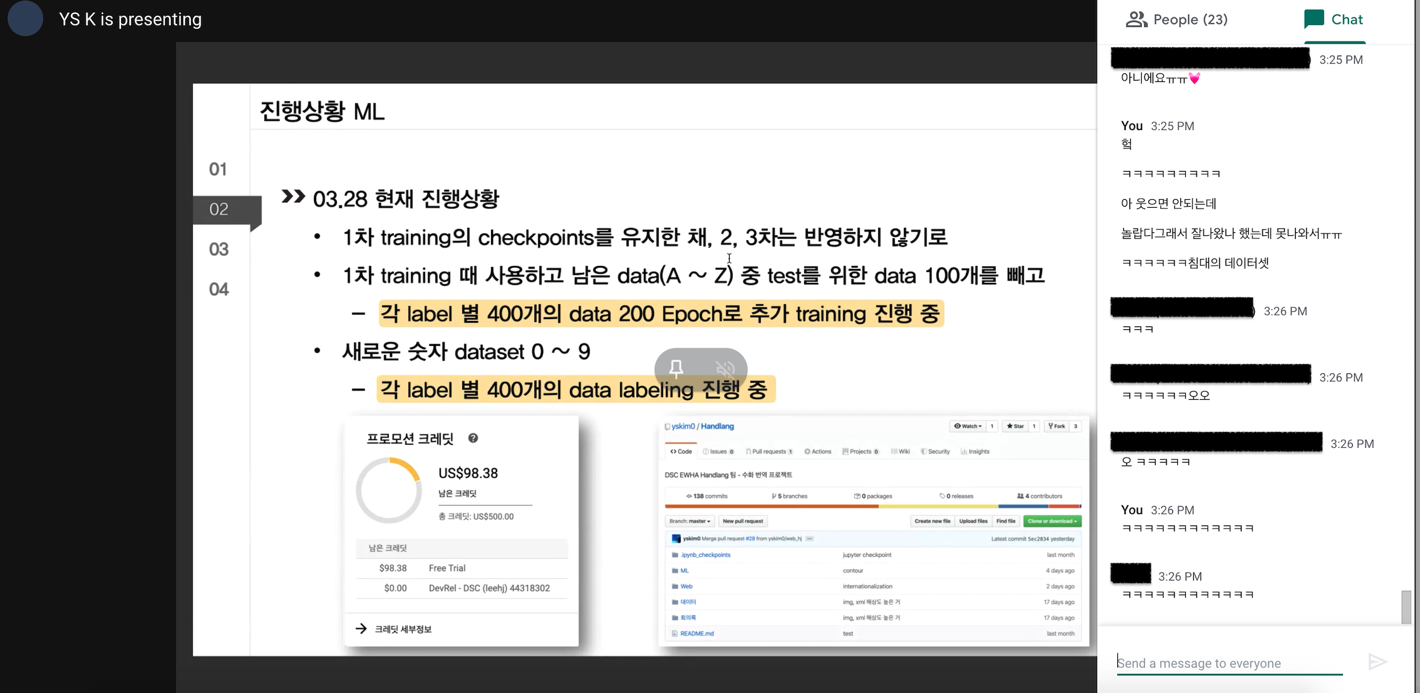This screenshot has height=693, width=1420.
Task: Click the muted speaker icon on the presentation
Action: tap(725, 368)
